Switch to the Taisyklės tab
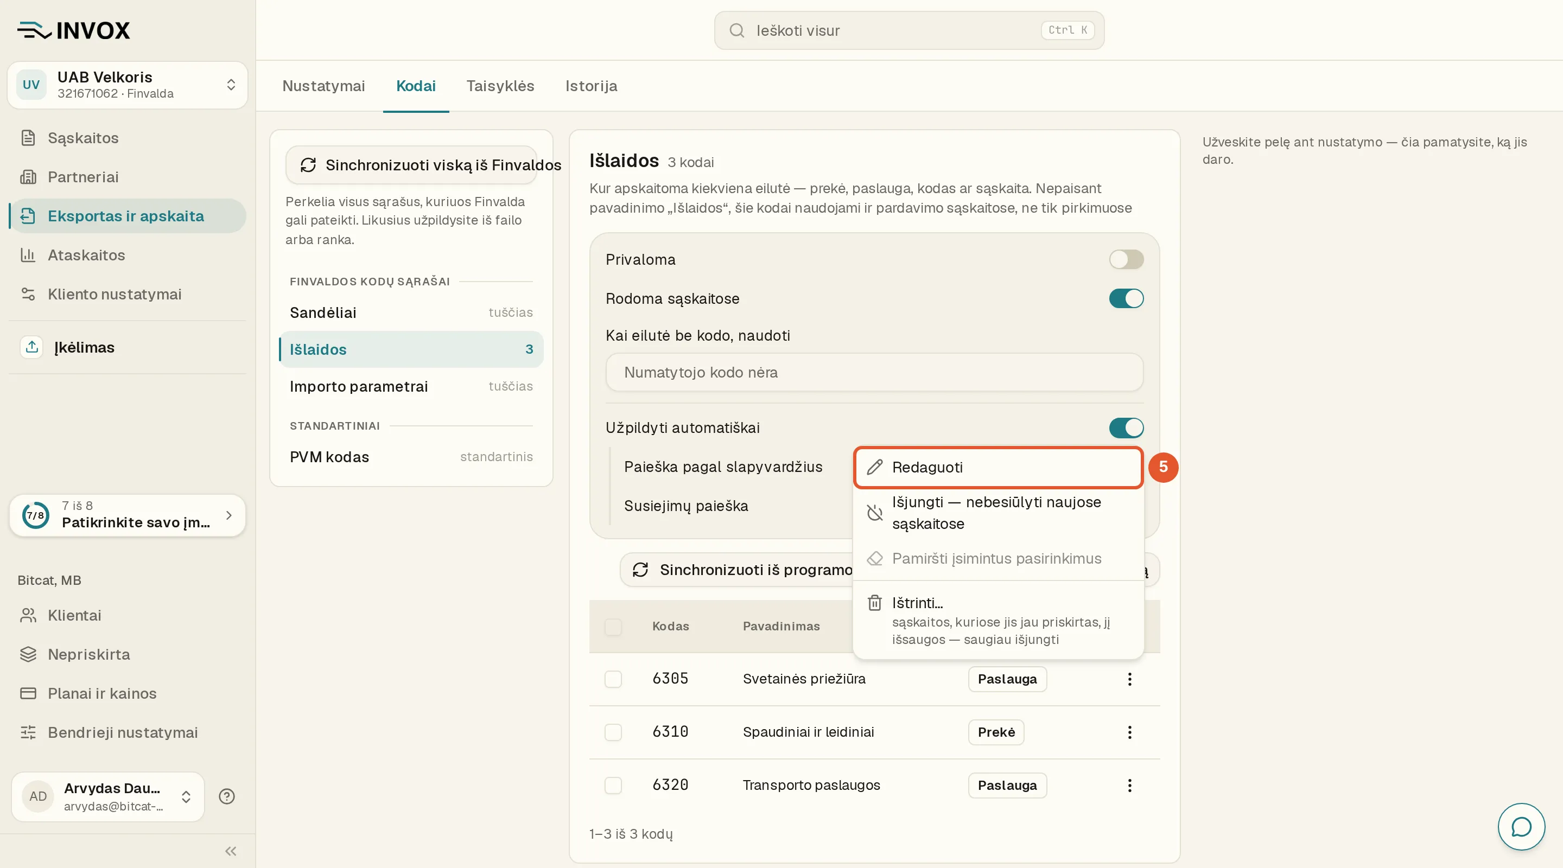Screen dimensions: 1563x868 pos(500,86)
